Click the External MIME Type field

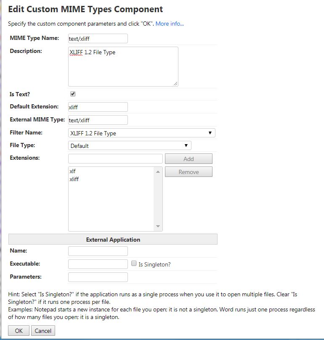pos(98,120)
